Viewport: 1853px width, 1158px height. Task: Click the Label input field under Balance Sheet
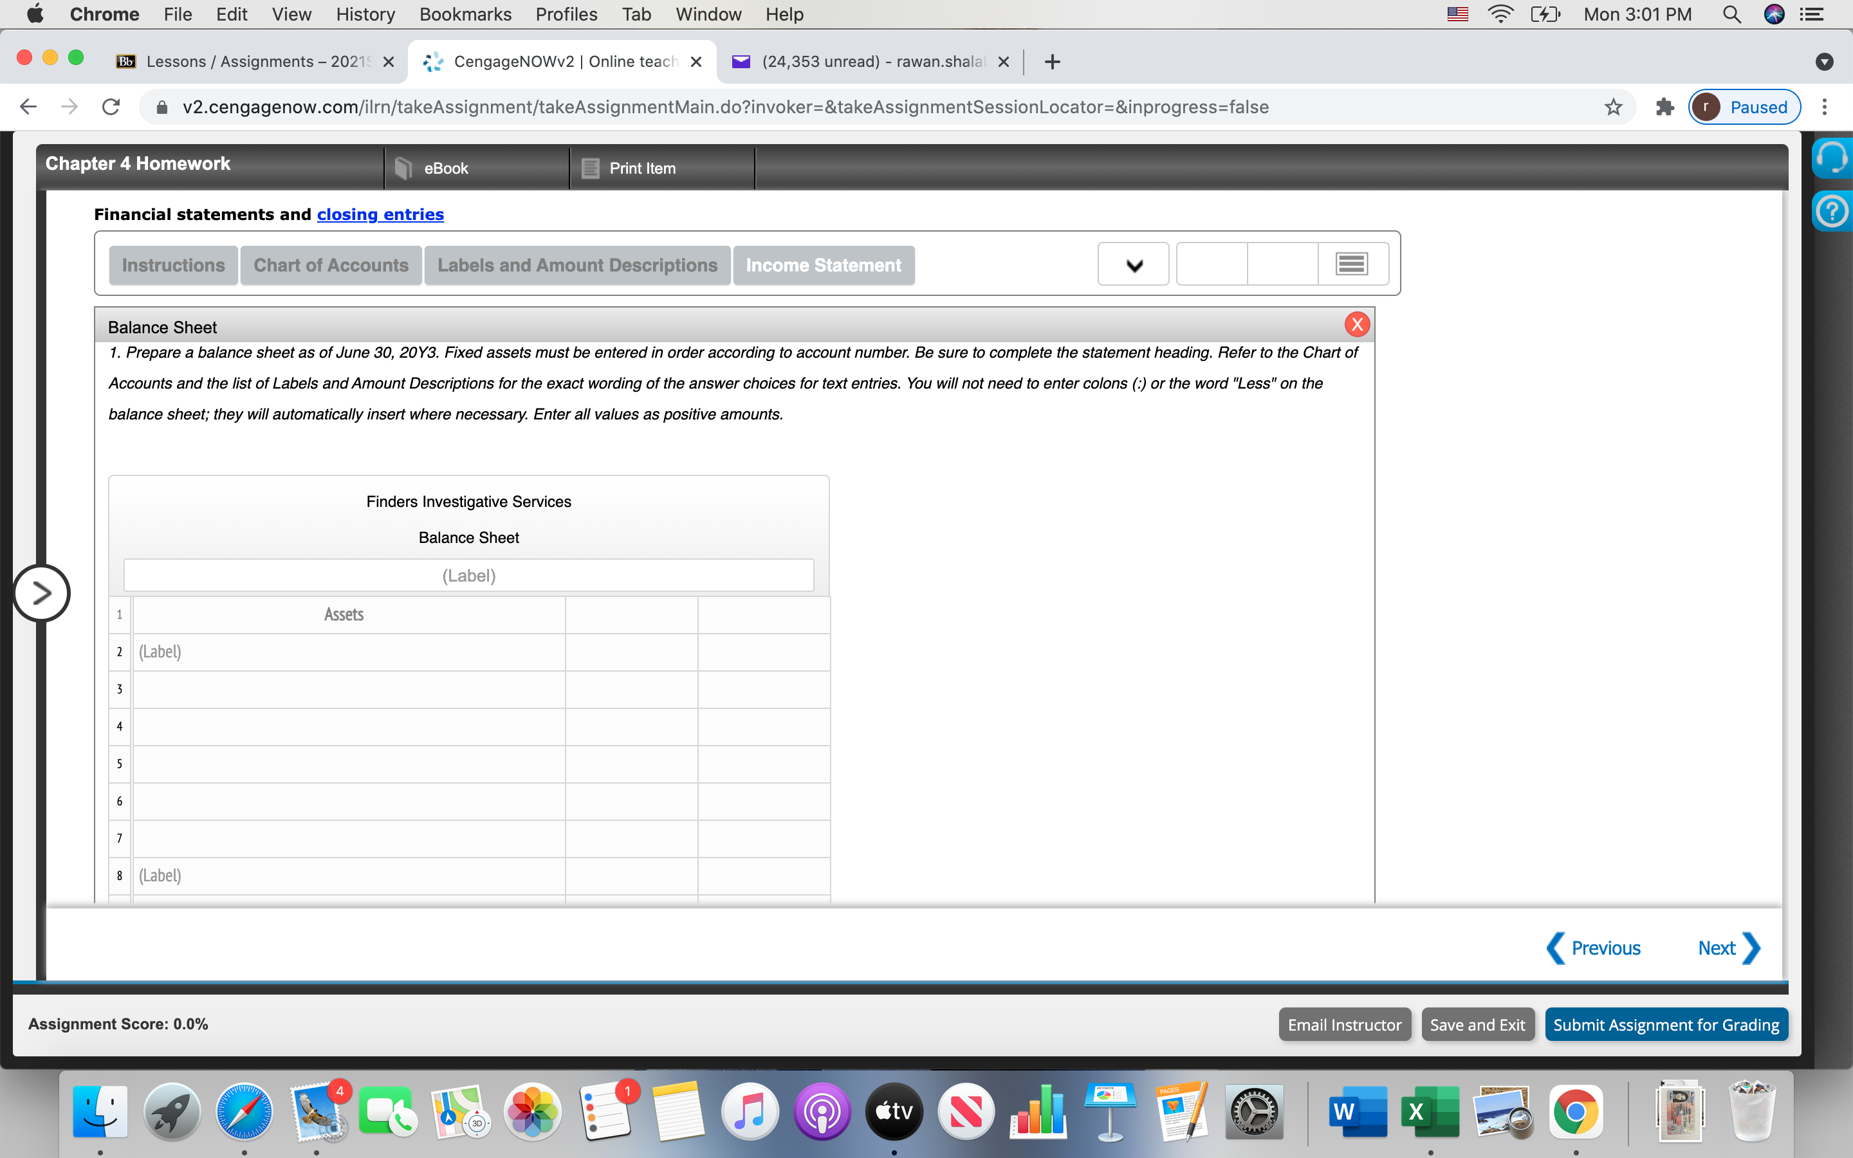click(468, 574)
